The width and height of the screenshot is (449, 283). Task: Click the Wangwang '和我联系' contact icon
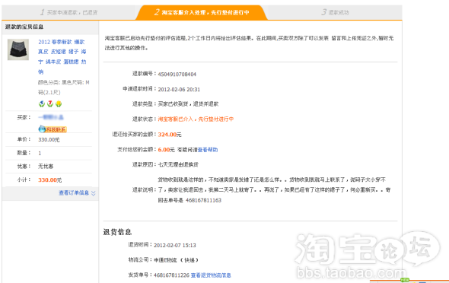point(53,129)
